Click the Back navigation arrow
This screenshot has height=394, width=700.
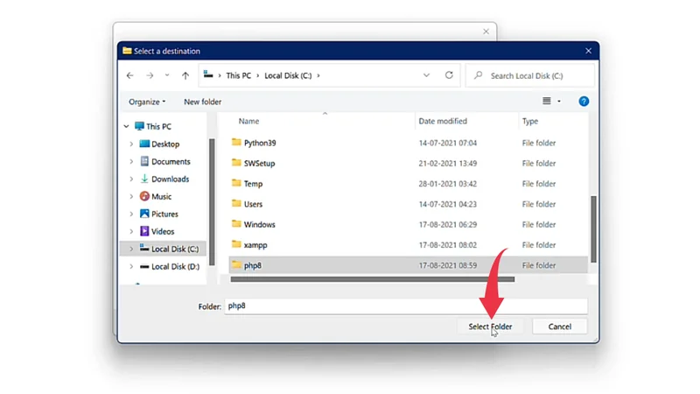[130, 75]
